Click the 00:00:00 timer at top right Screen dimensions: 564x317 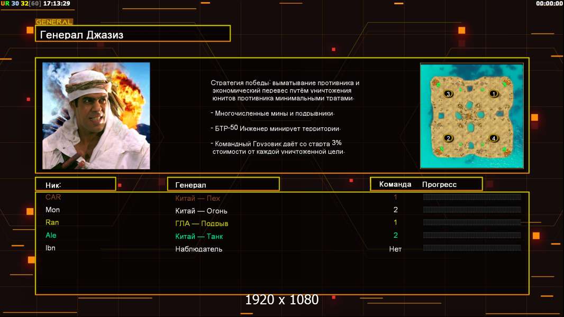coord(549,4)
